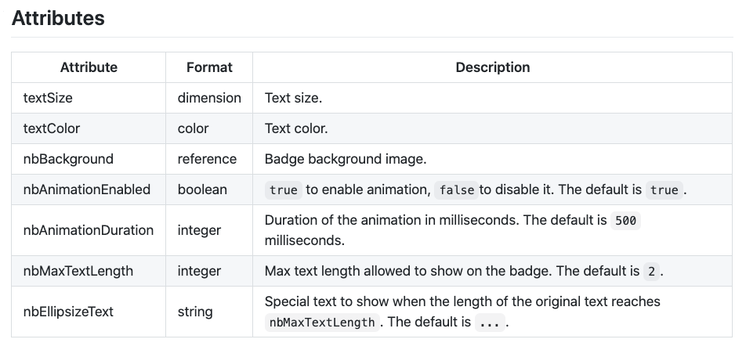Click the ... default value code snippet
The width and height of the screenshot is (746, 350).
click(x=490, y=323)
